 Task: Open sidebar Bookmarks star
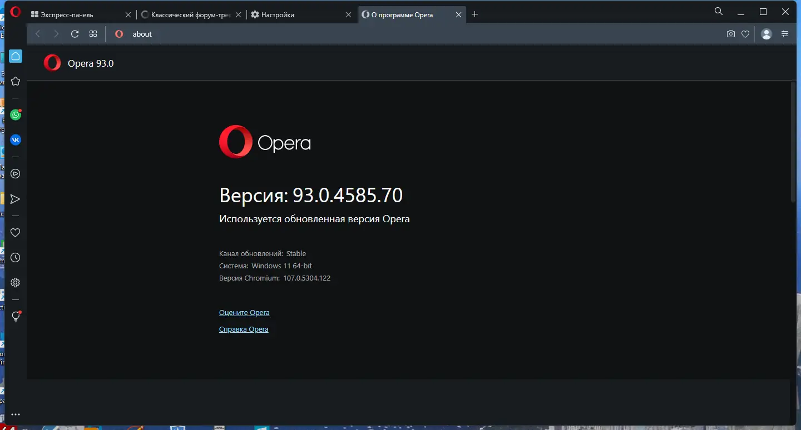click(16, 81)
